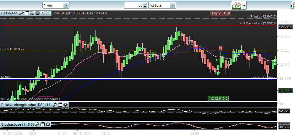The width and height of the screenshot is (295, 136).
Task: Close the RSI indicator panel
Action: coord(65,105)
